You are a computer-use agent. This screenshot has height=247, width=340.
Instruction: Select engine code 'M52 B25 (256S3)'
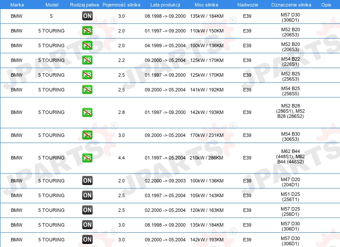[290, 76]
